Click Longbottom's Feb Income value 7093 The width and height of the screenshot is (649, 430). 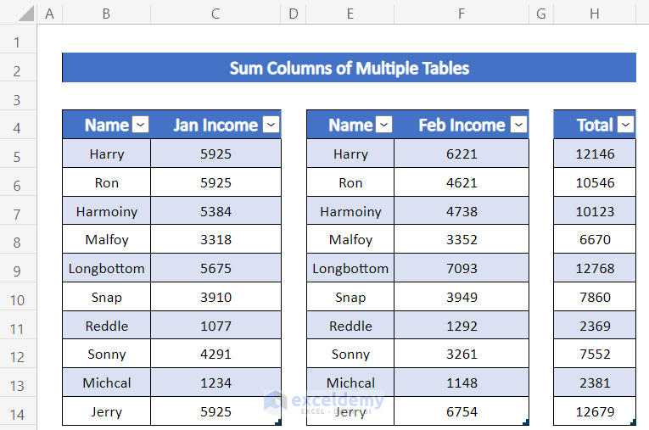(461, 269)
